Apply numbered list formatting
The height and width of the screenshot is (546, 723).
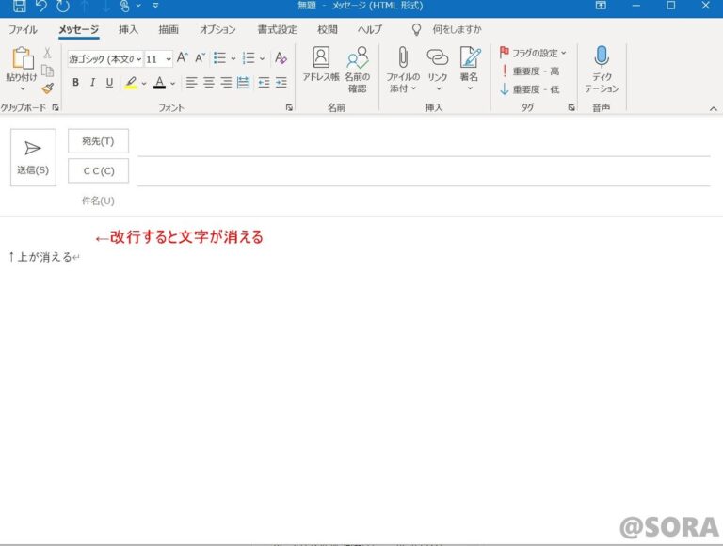(249, 58)
